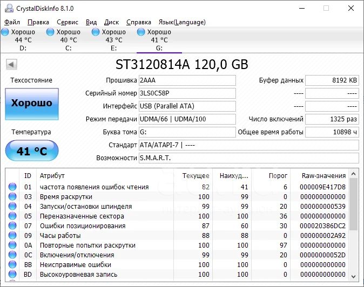Click transfer mode field UDMA/66 | UDMA/100
Viewport: 364px width, 287px height.
[x=187, y=119]
